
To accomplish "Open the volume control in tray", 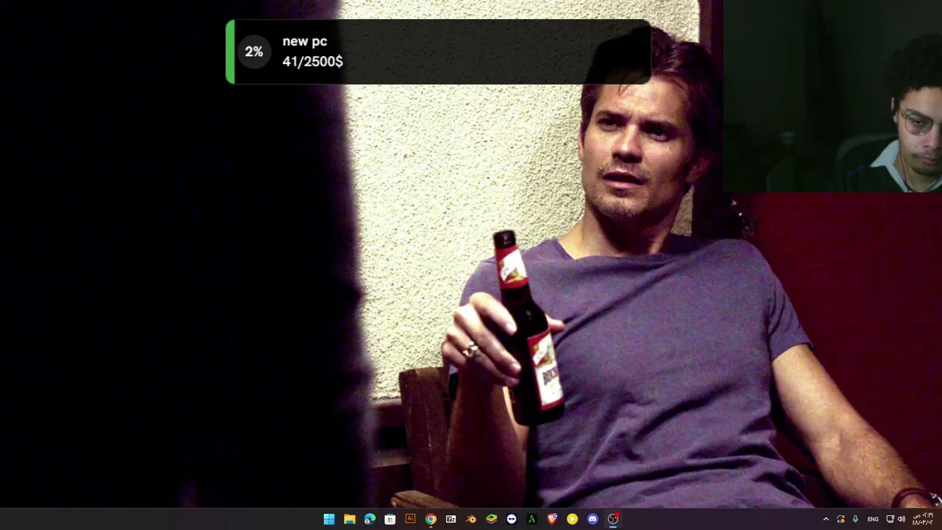I will (x=902, y=519).
